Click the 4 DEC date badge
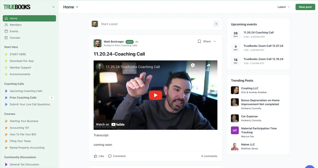Image resolution: width=318 pixels, height=168 pixels. point(236,48)
